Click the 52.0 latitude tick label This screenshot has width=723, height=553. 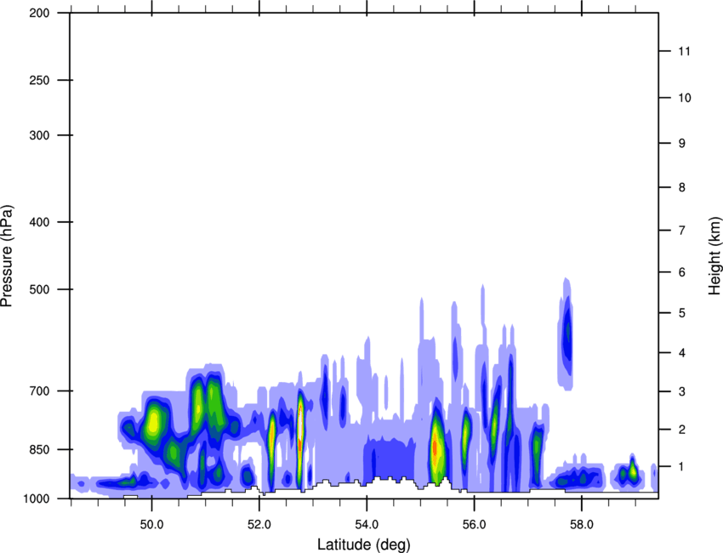259,525
